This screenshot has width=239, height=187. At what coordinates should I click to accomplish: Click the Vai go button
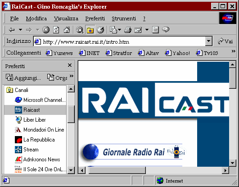point(225,41)
